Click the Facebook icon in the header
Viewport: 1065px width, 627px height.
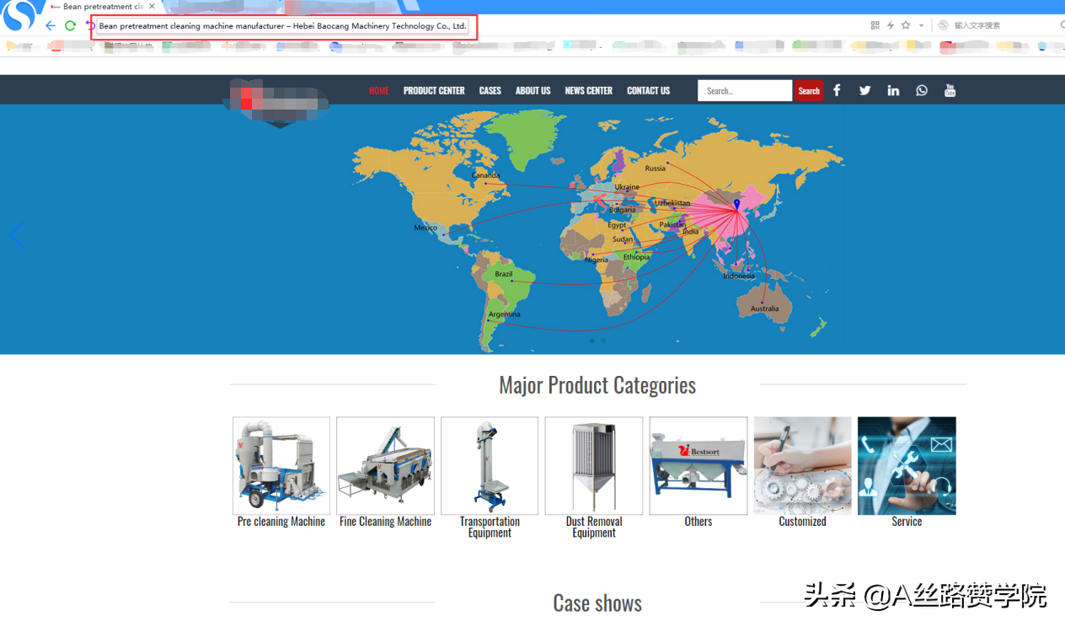[837, 91]
